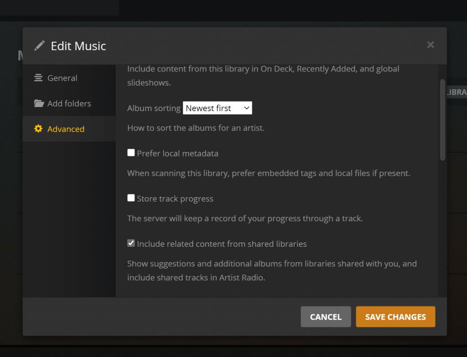The image size is (467, 357).
Task: Select the Advanced tab
Action: coord(69,129)
